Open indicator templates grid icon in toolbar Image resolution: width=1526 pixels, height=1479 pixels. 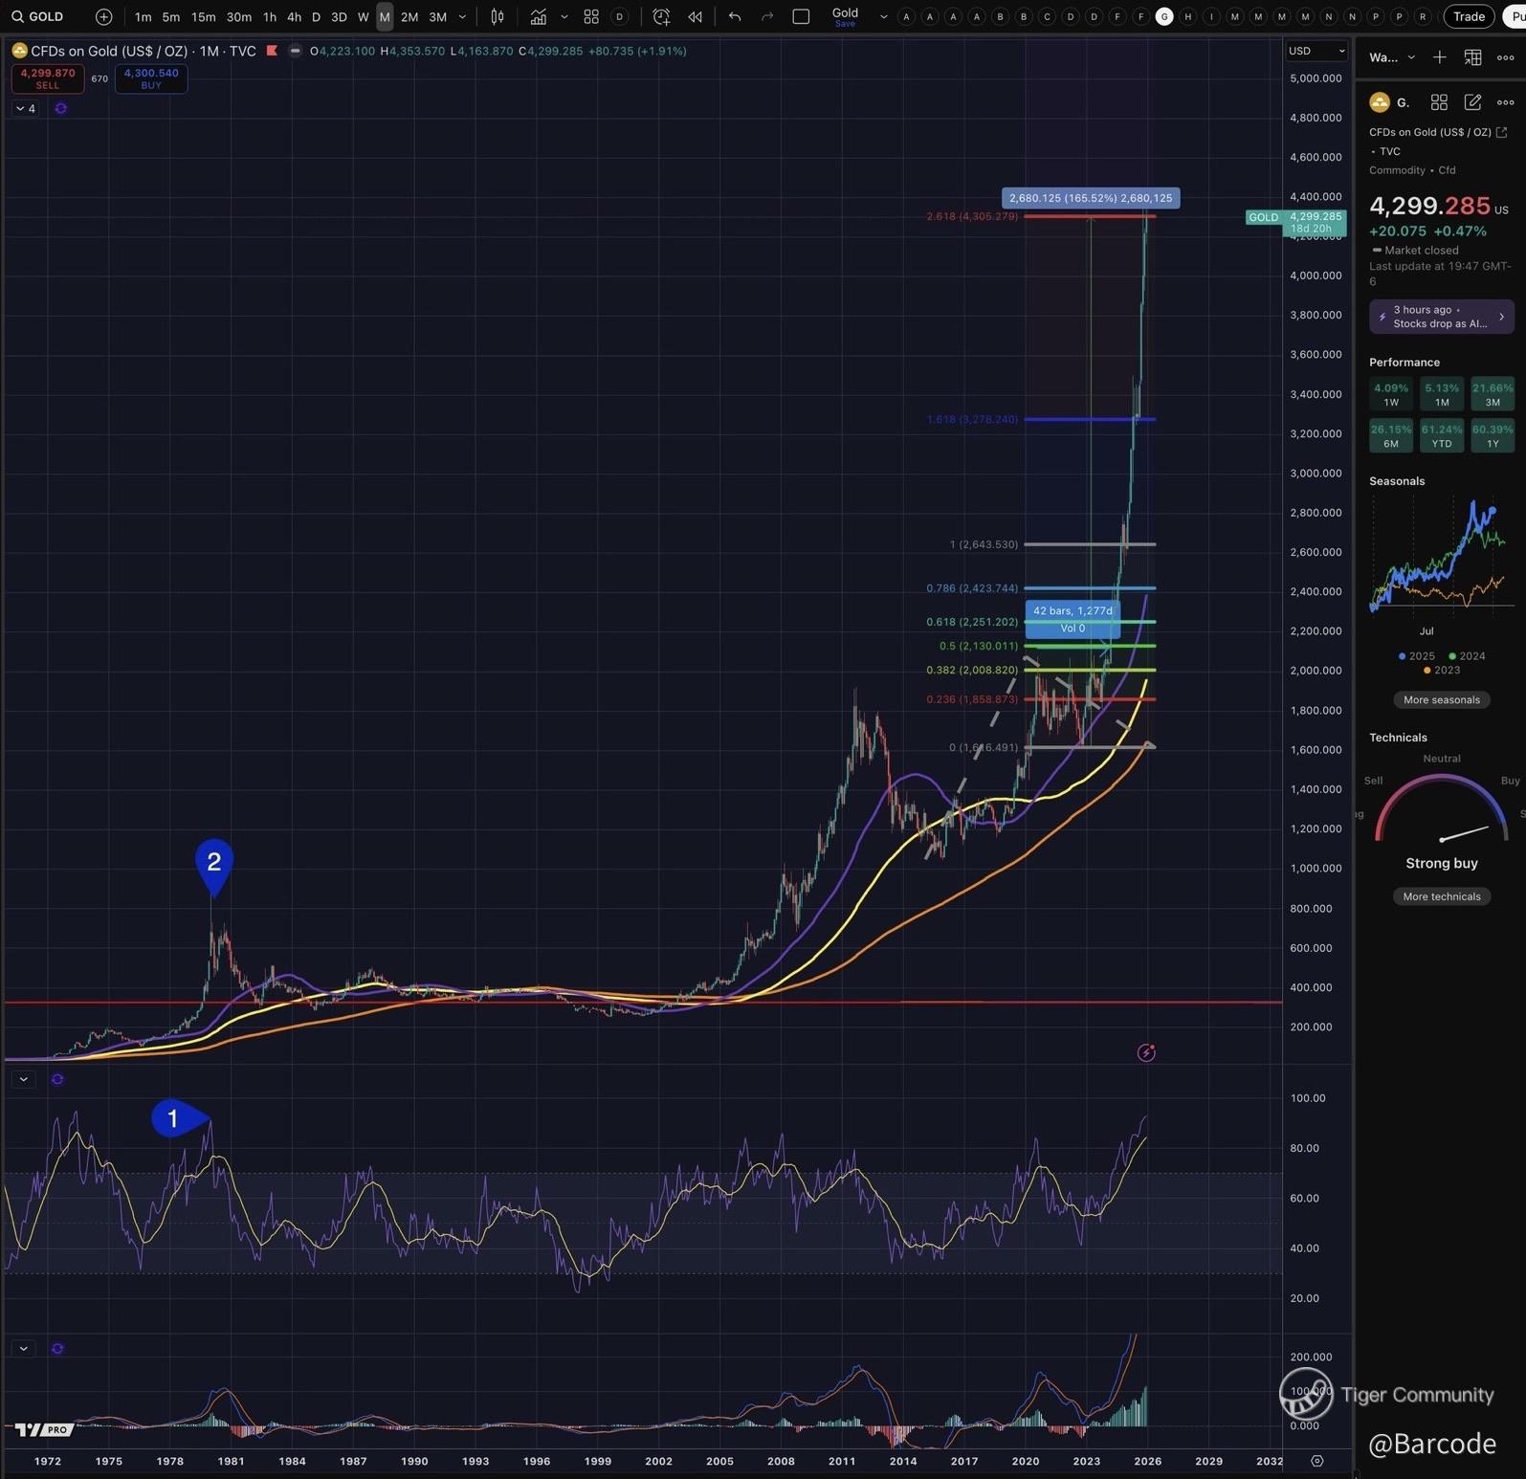tap(591, 16)
